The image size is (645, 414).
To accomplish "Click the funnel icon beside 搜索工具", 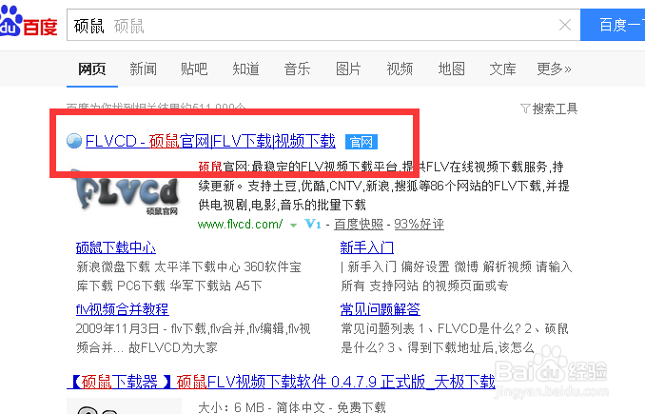I will pyautogui.click(x=525, y=108).
